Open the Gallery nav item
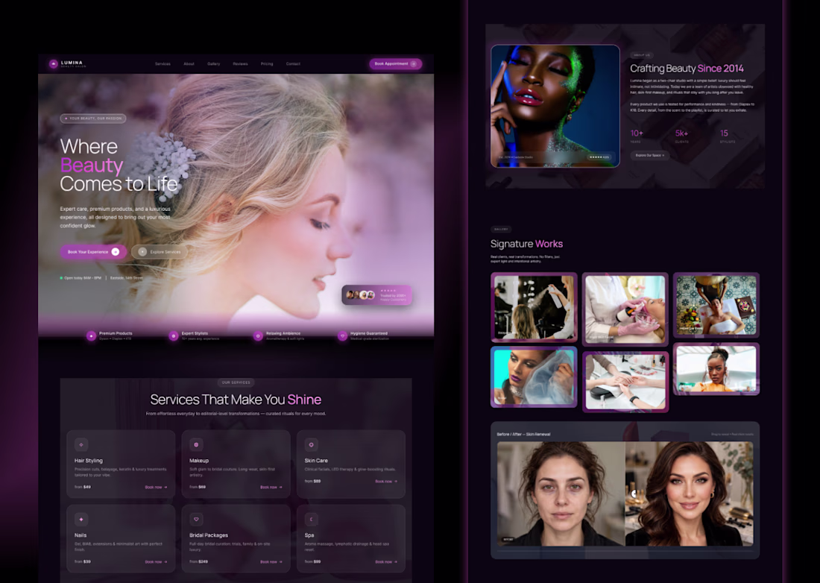This screenshot has width=820, height=583. 213,64
